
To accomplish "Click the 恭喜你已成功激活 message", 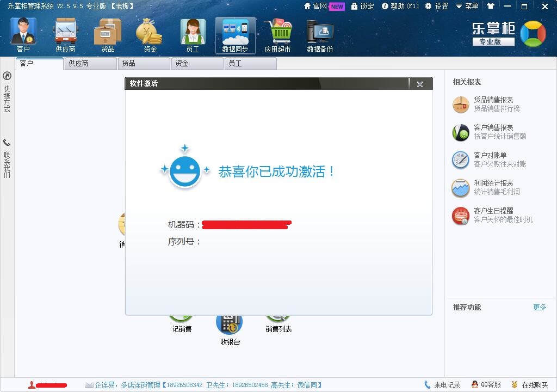I will 276,171.
